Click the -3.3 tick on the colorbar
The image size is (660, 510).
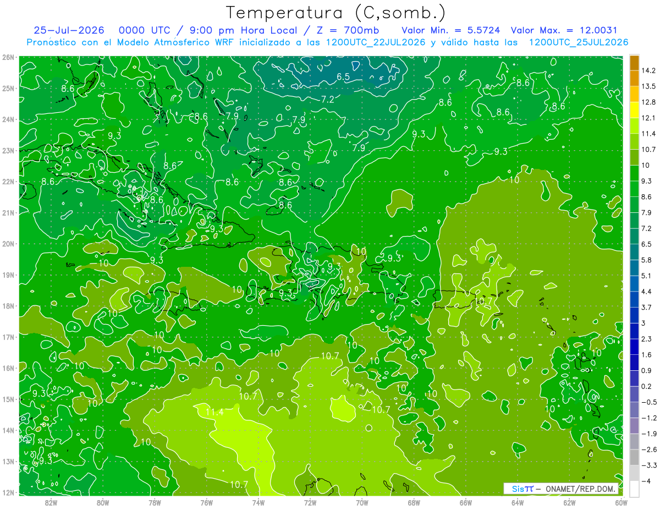648,465
